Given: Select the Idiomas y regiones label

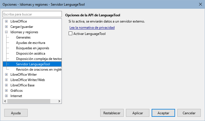Looking at the screenshot, I should point(24,32).
